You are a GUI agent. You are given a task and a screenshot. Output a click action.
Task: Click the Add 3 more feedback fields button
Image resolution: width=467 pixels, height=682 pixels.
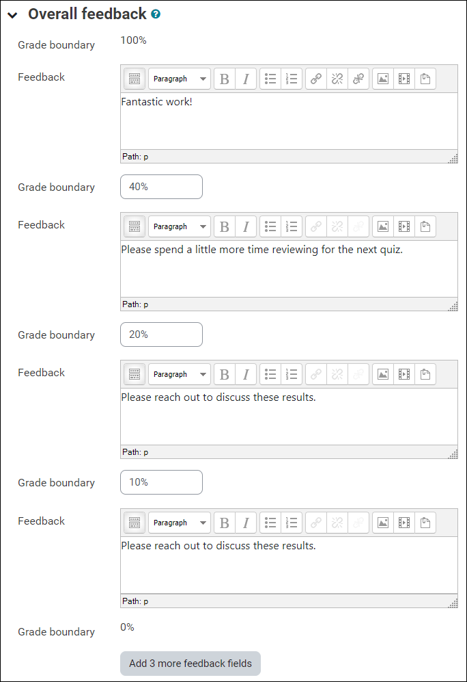[190, 664]
